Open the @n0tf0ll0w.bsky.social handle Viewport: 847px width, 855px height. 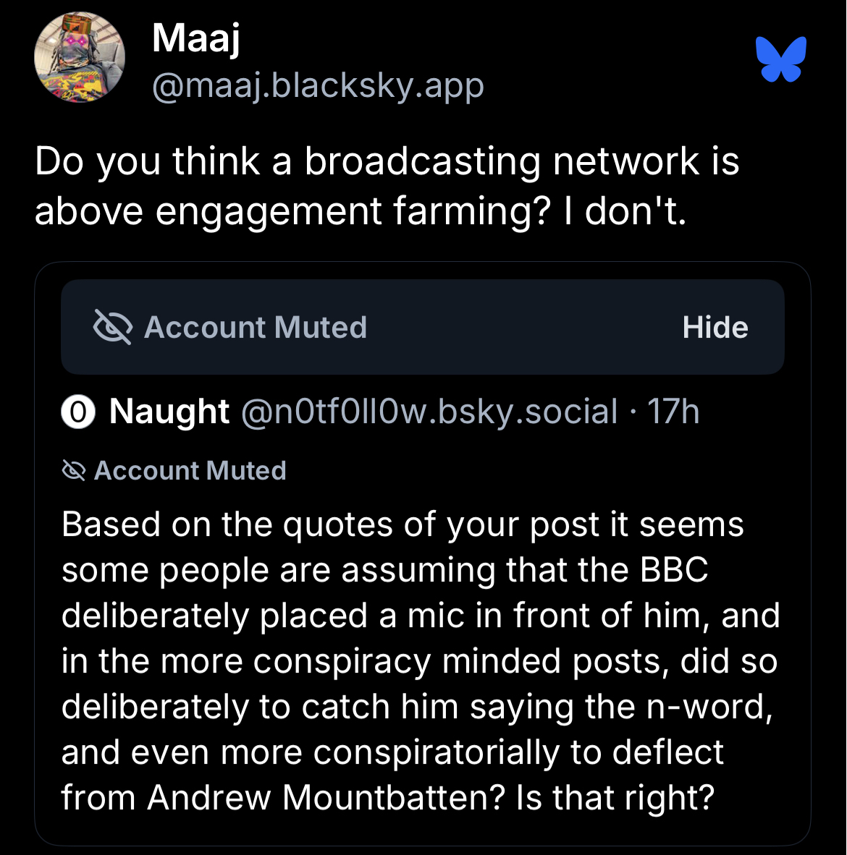(x=429, y=412)
